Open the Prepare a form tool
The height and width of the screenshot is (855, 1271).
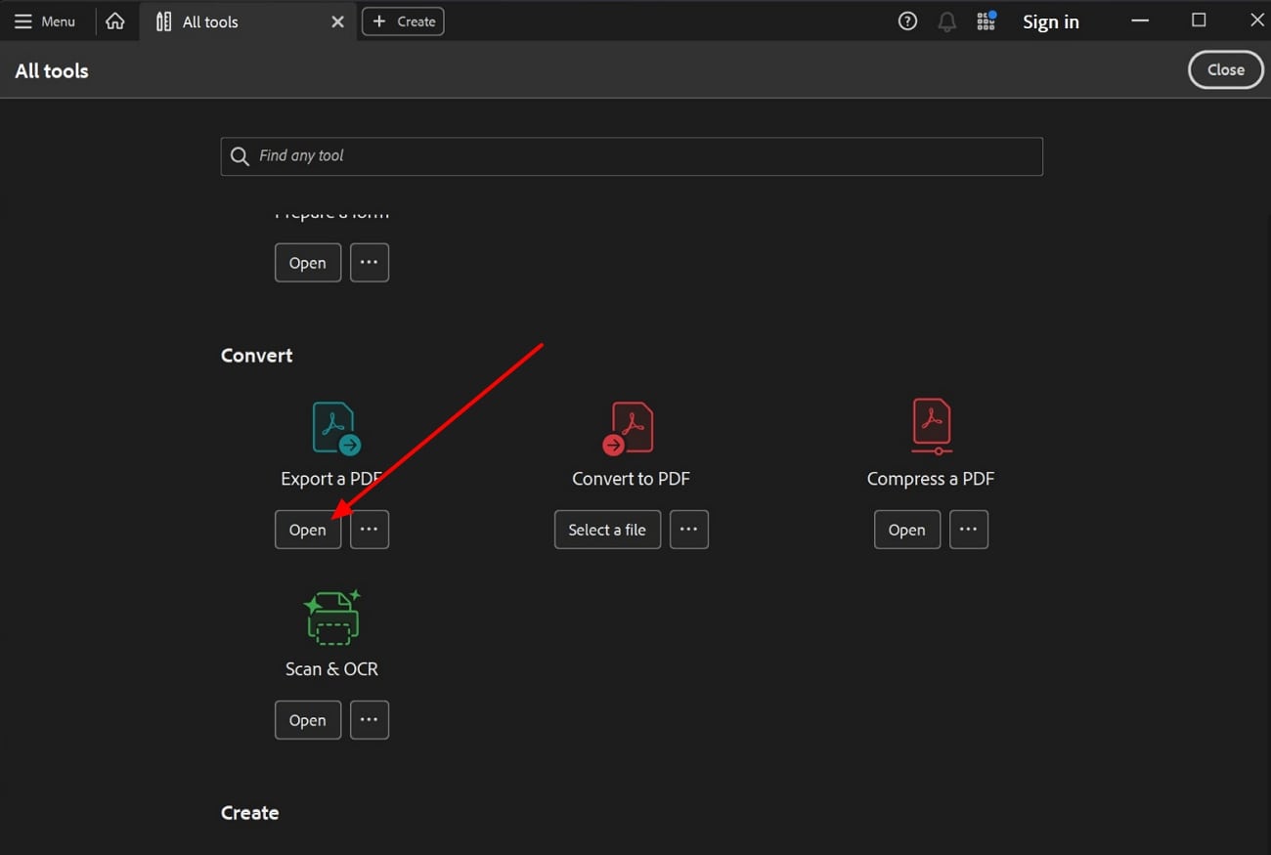pyautogui.click(x=308, y=263)
